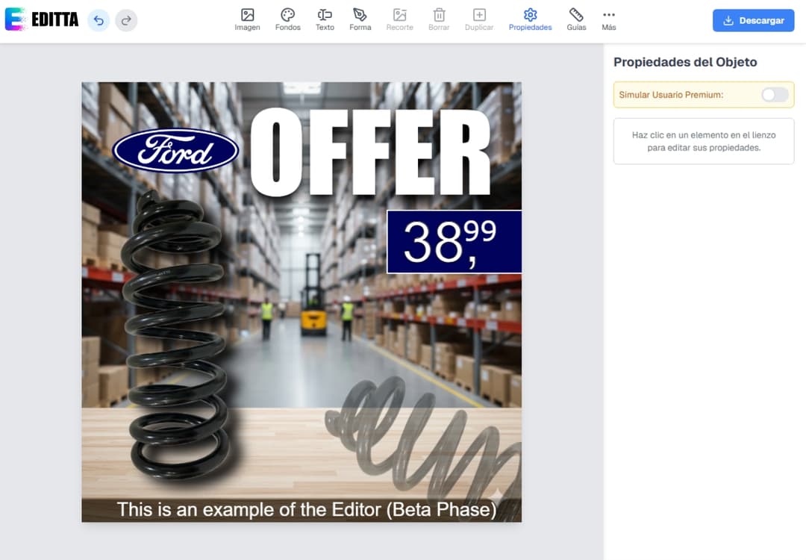Open the Fondos tool
Screen dimensions: 806x560
click(x=287, y=20)
